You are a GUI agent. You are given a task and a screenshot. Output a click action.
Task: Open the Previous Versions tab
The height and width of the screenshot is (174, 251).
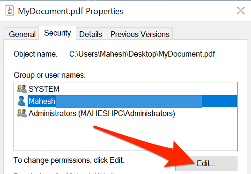(140, 34)
